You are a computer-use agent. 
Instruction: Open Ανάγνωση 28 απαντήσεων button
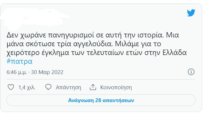pyautogui.click(x=101, y=100)
